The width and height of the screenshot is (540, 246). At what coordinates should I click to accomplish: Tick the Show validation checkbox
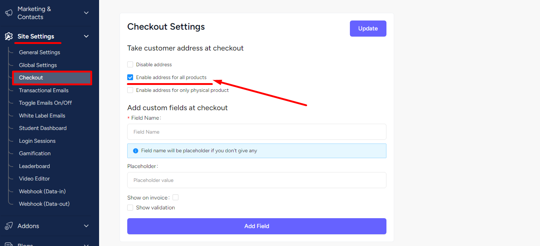click(x=130, y=208)
